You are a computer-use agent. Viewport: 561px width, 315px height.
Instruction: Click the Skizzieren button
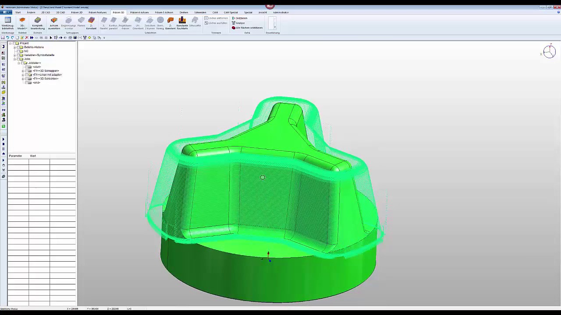tap(240, 18)
